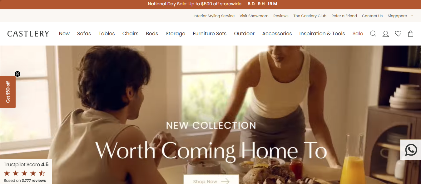Open the Get $50 off side tab
This screenshot has width=421, height=184.
point(8,92)
